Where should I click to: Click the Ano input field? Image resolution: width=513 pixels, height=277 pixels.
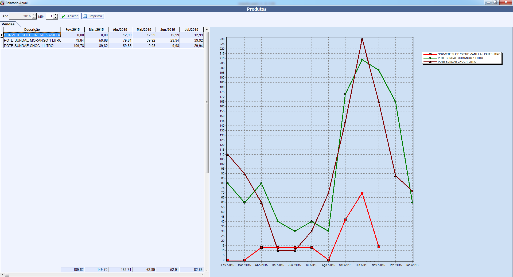pyautogui.click(x=21, y=16)
